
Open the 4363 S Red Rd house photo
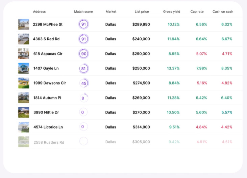pyautogui.click(x=24, y=39)
